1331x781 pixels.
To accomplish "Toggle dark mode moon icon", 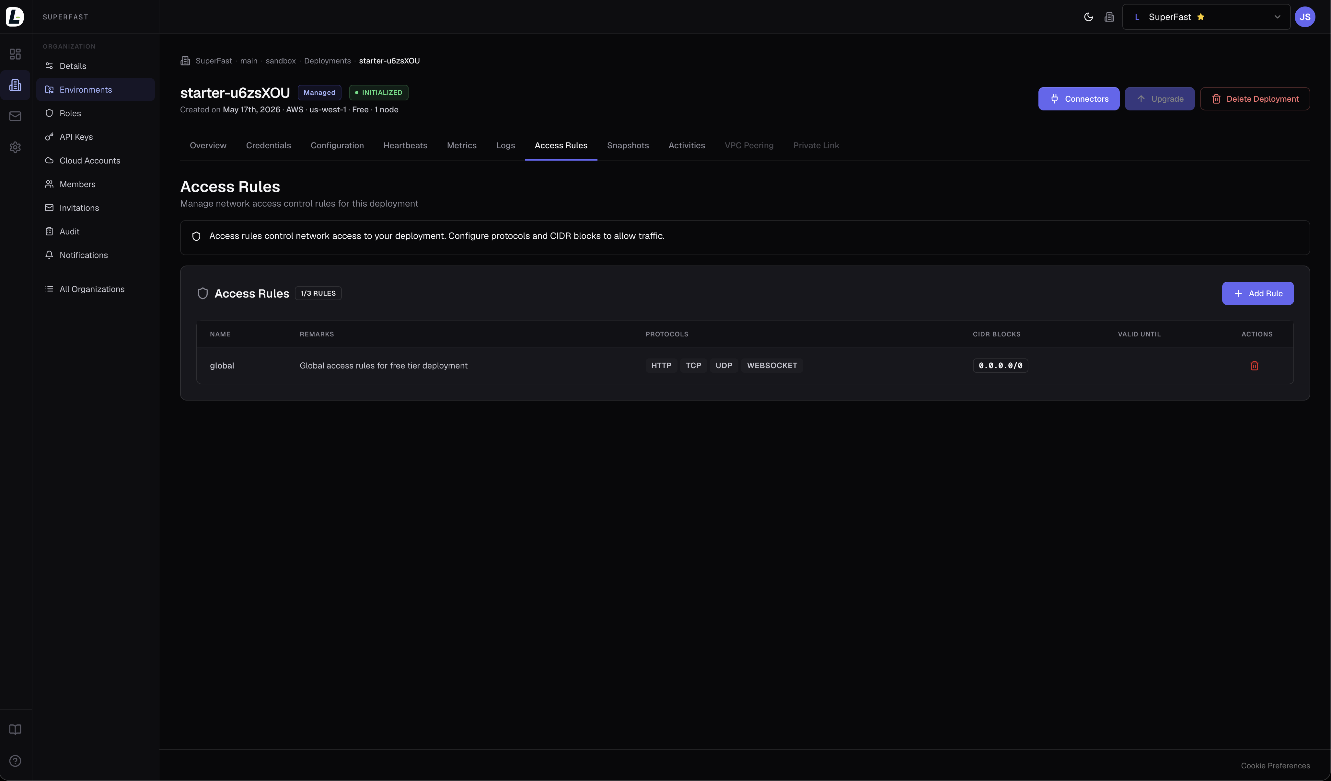I will (x=1089, y=17).
